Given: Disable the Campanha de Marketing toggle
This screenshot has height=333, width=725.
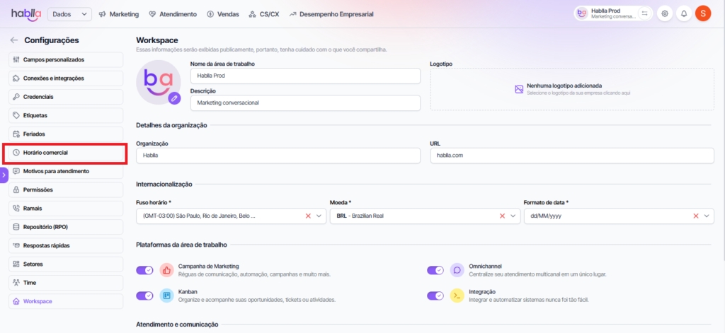Looking at the screenshot, I should 144,269.
